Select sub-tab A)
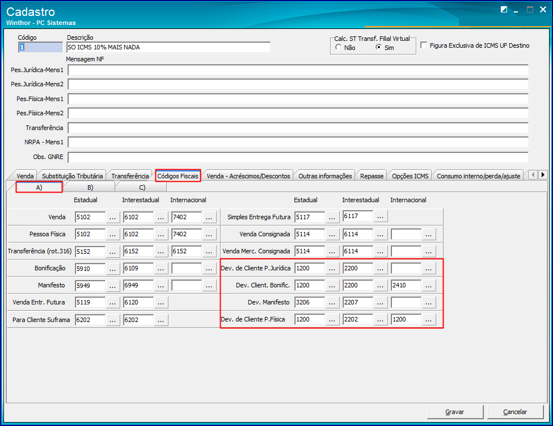 pyautogui.click(x=39, y=187)
